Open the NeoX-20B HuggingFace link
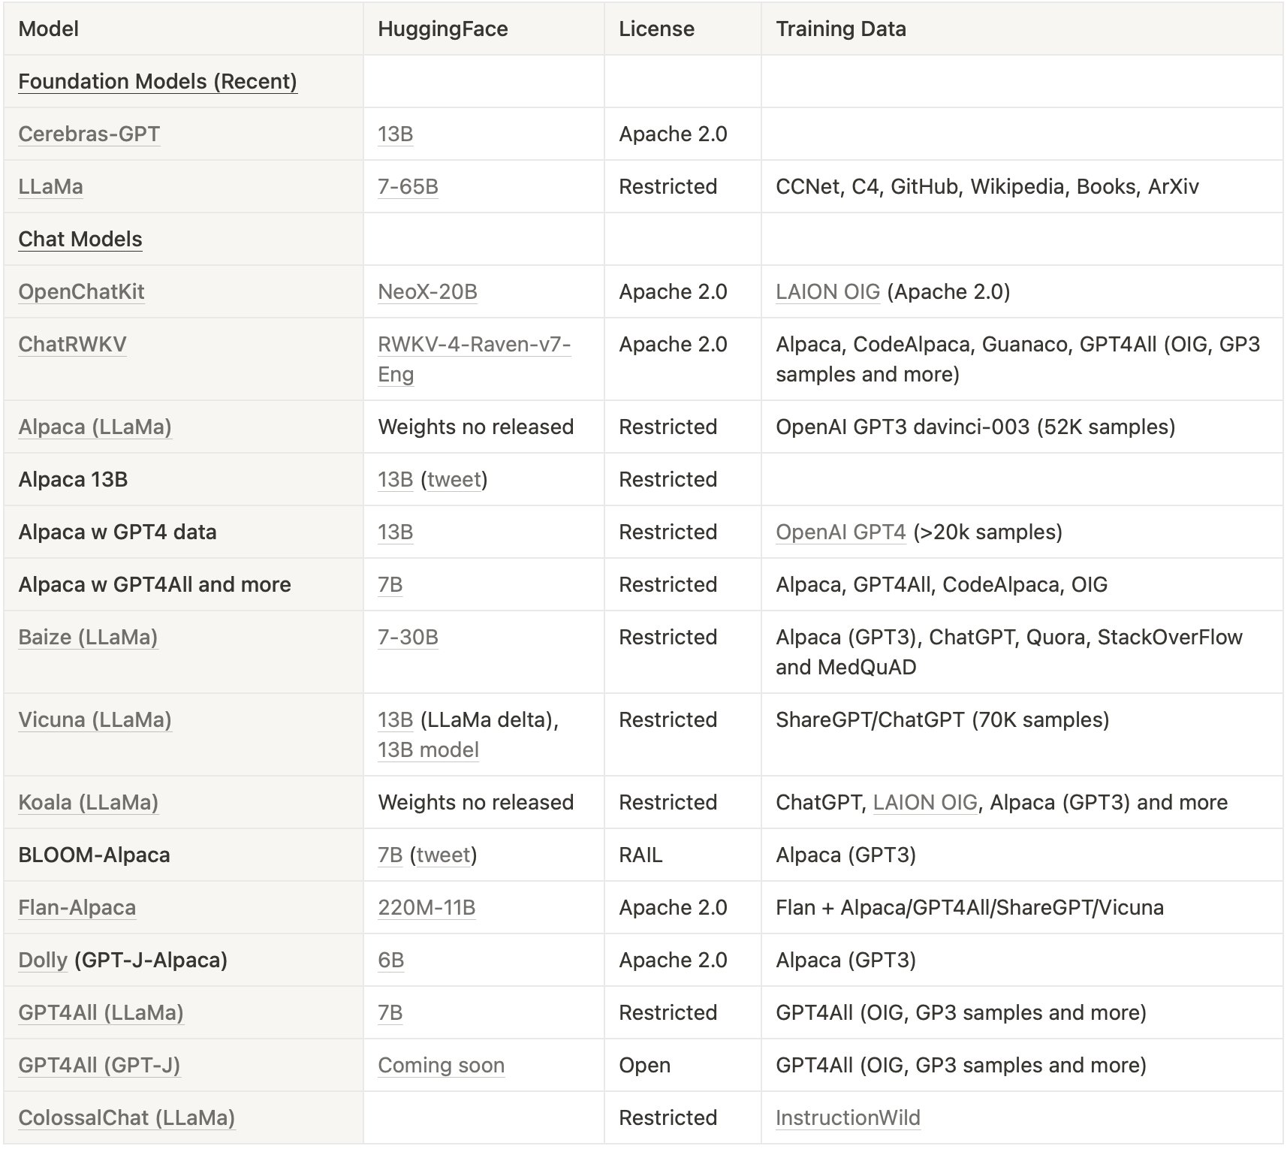Screen dimensions: 1287x1149 (x=427, y=291)
